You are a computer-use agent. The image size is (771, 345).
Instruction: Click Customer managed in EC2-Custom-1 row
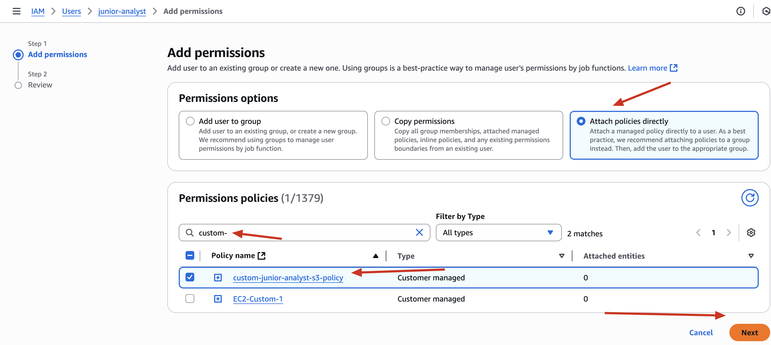[x=431, y=299]
